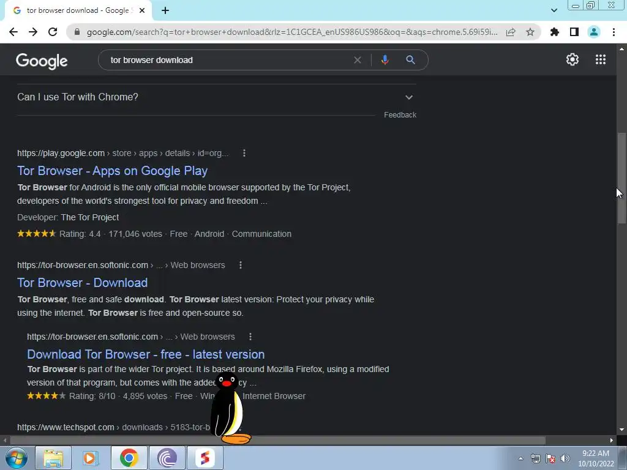Image resolution: width=627 pixels, height=470 pixels.
Task: Open the Chrome three-dot menu
Action: point(614,32)
